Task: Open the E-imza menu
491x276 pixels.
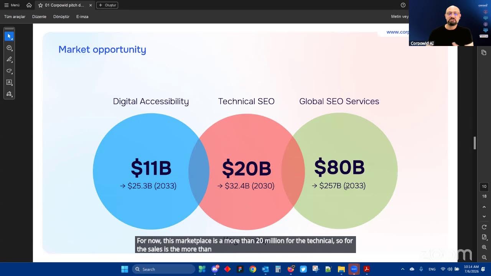Action: 82,16
